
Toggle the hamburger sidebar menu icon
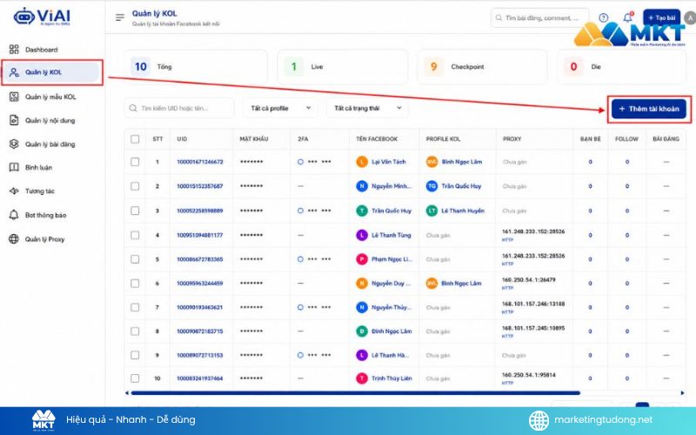(x=120, y=17)
